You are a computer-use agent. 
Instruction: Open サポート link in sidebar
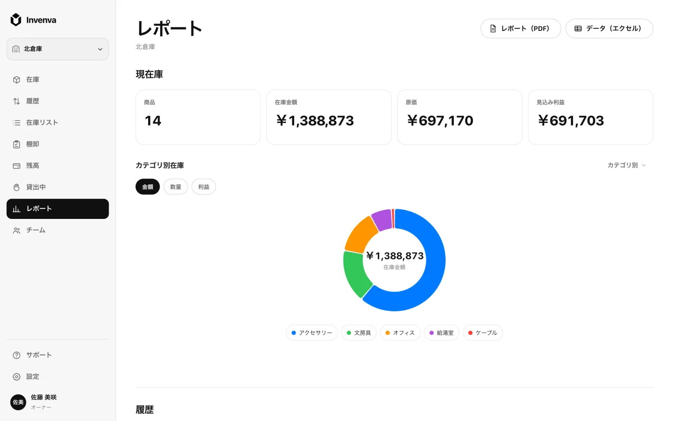[x=58, y=355]
